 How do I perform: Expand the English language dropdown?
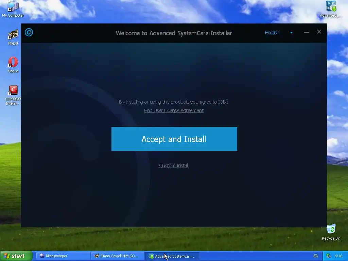279,33
